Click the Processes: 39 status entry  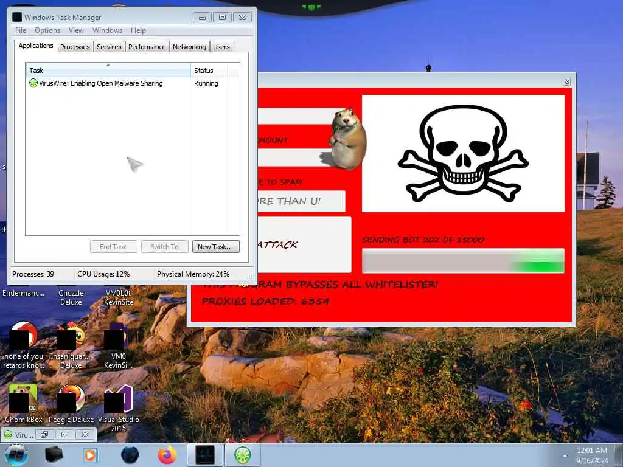click(33, 274)
